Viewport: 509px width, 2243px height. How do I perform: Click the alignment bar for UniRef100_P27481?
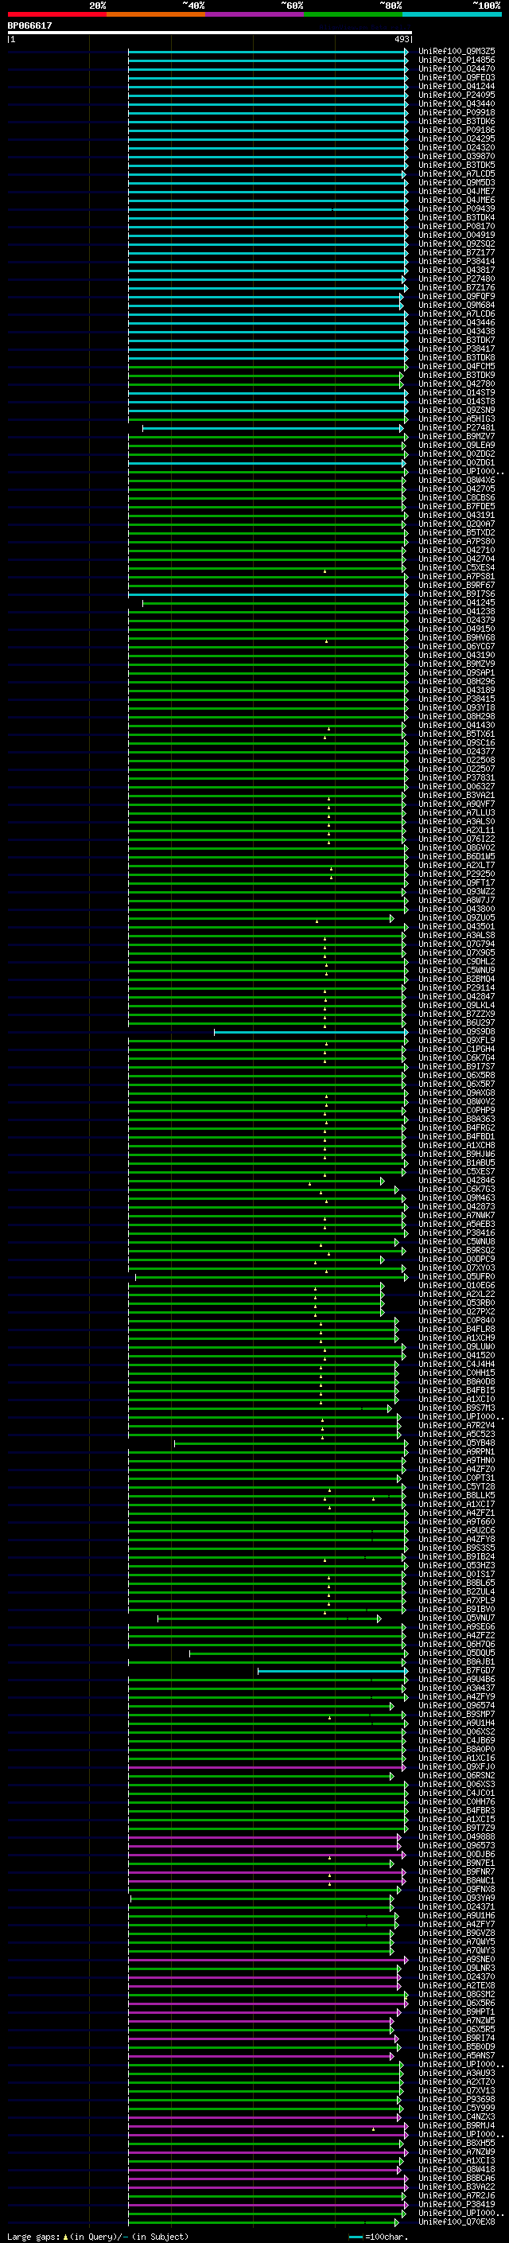tap(274, 428)
